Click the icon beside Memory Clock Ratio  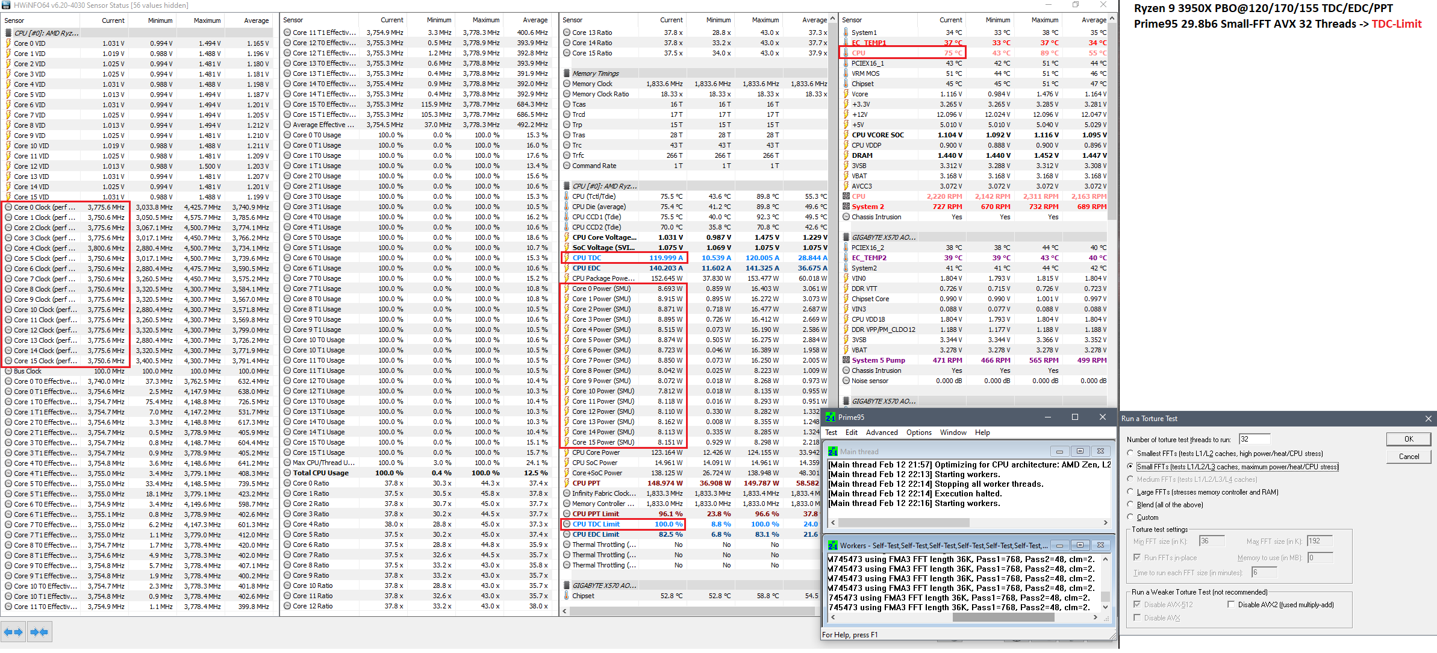(x=567, y=94)
